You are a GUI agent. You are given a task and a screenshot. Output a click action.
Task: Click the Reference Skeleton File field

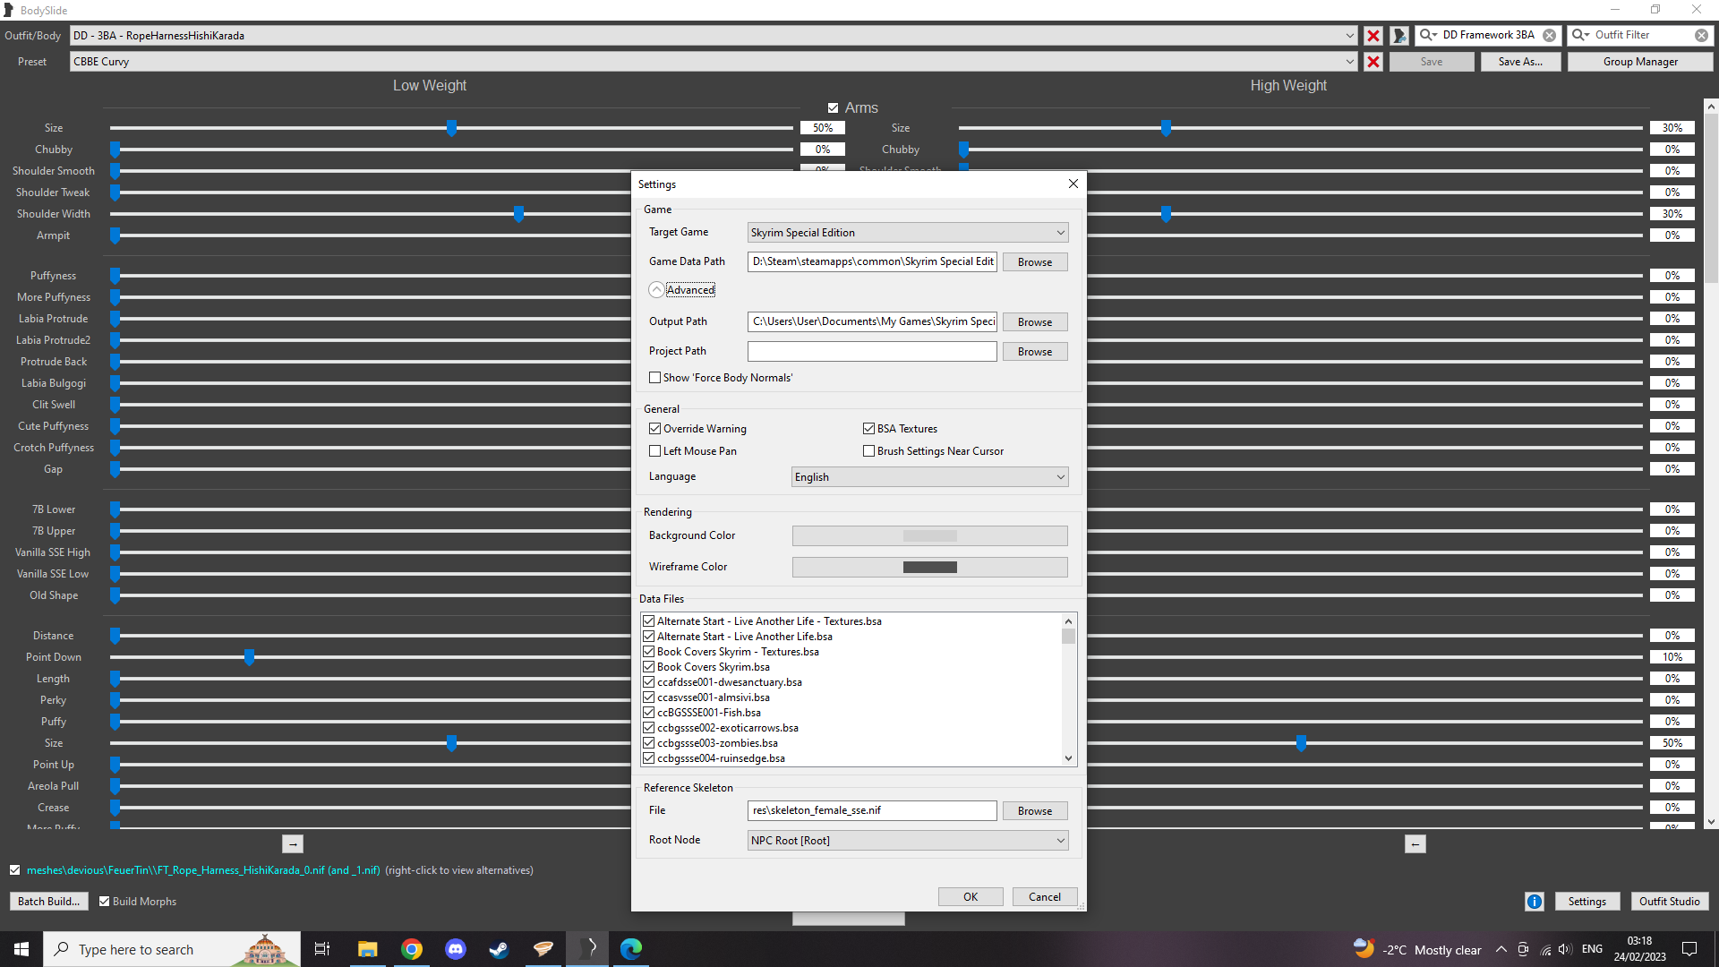872,811
